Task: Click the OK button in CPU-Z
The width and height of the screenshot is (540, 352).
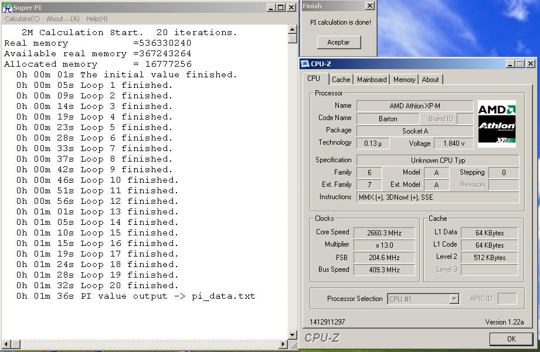Action: pos(511,339)
